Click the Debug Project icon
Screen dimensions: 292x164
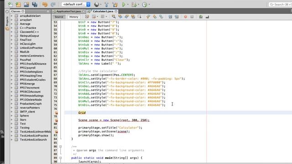[x=134, y=5]
